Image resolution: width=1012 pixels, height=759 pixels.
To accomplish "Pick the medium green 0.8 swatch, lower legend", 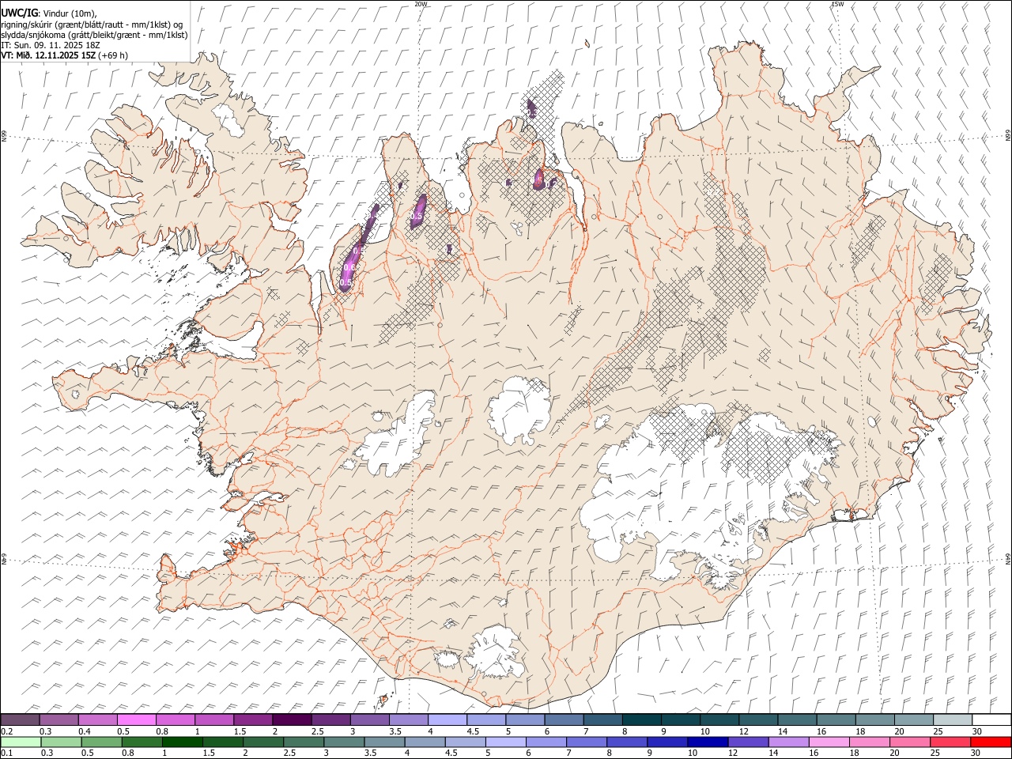I will [x=142, y=742].
